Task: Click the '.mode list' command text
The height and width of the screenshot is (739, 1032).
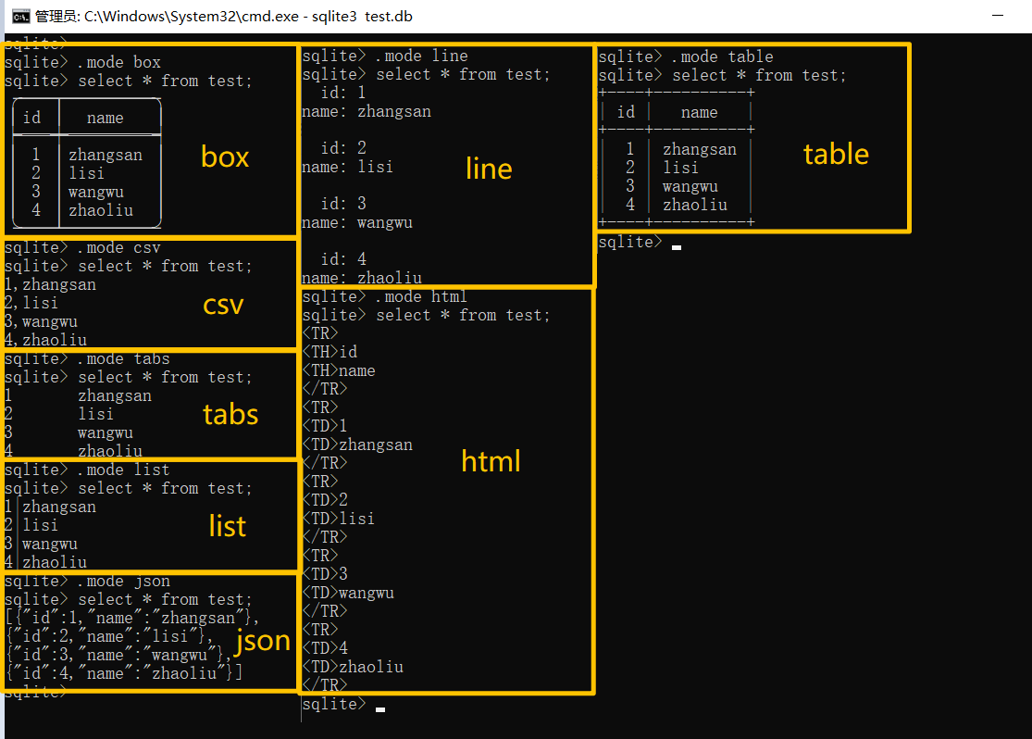Action: coord(124,470)
